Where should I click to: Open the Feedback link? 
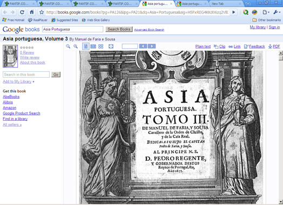pyautogui.click(x=257, y=46)
